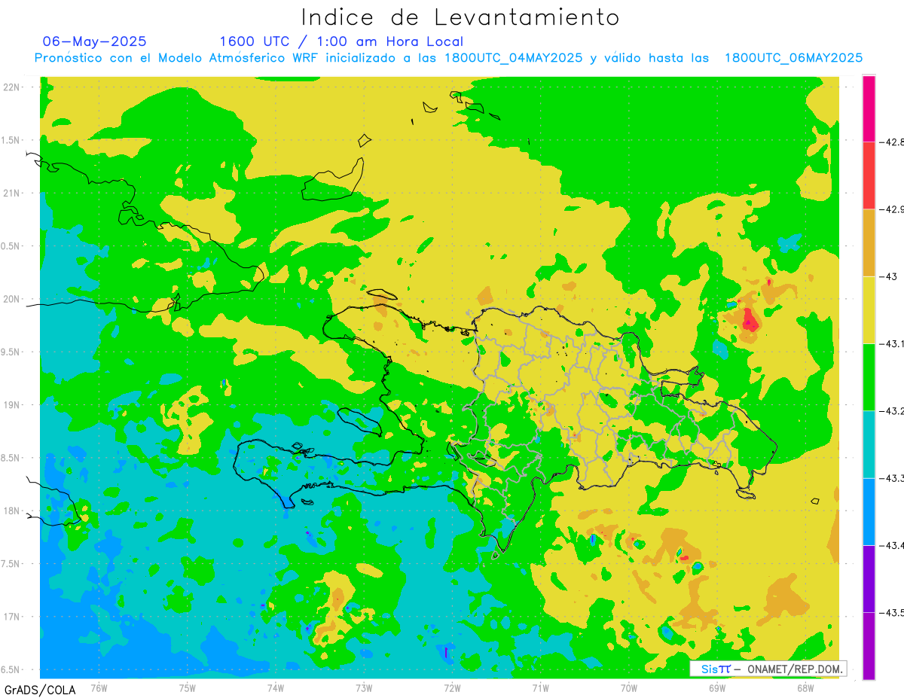904x698 pixels.
Task: Click the blue colorbar segment below -43.3
Action: 869,511
